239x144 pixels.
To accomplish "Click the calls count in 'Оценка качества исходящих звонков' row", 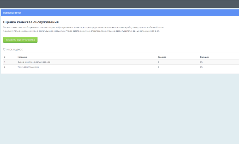I will 158,62.
